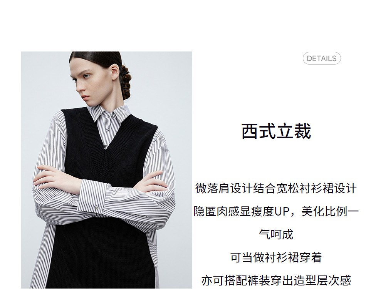Viewport: 366px width, 292px height.
Task: Click the line 亦可搭配裤装穿出造型层次感
Action: click(276, 280)
